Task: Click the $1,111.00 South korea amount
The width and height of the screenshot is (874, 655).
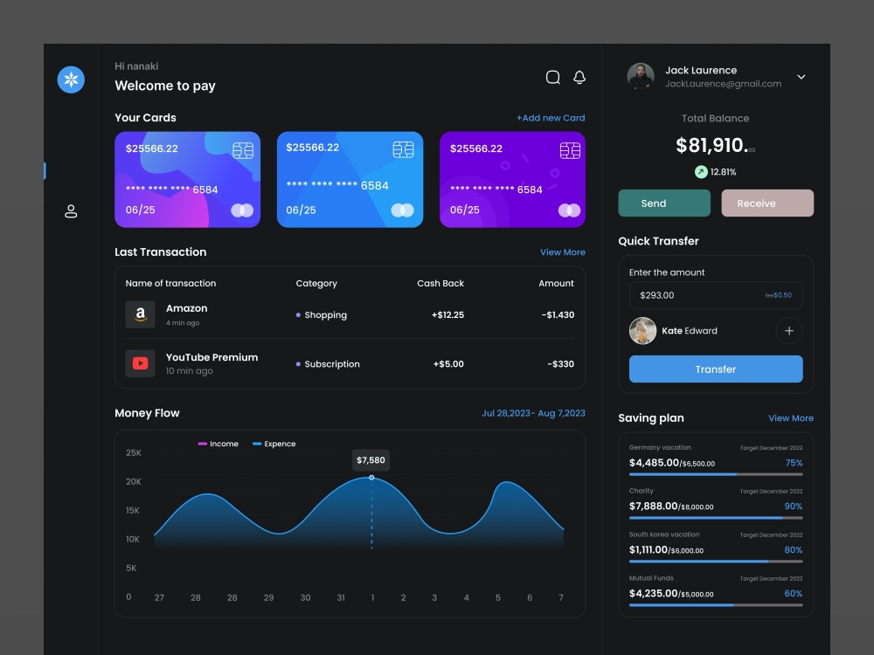Action: pyautogui.click(x=649, y=549)
